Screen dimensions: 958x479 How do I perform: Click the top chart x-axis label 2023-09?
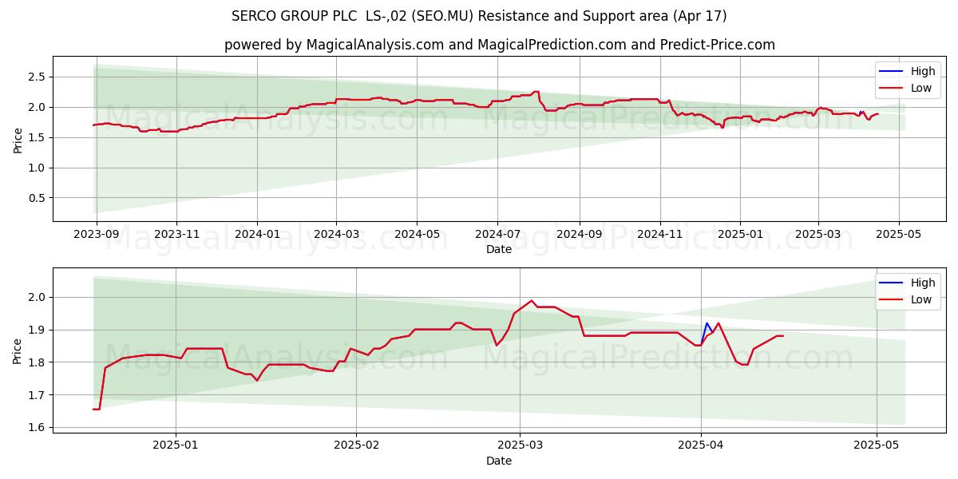click(x=97, y=235)
